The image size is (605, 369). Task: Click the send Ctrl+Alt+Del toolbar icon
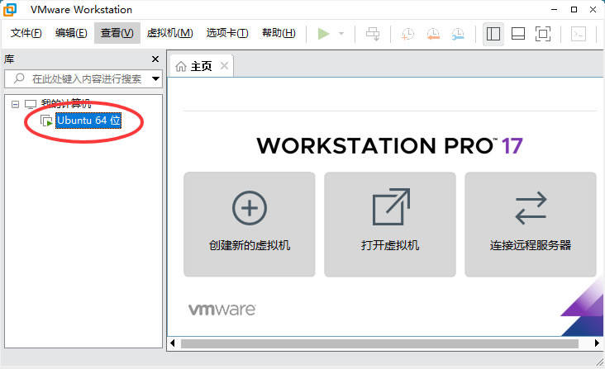[373, 34]
